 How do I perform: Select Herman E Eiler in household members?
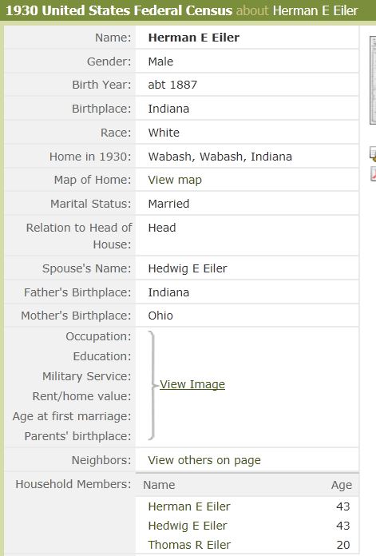pyautogui.click(x=189, y=506)
